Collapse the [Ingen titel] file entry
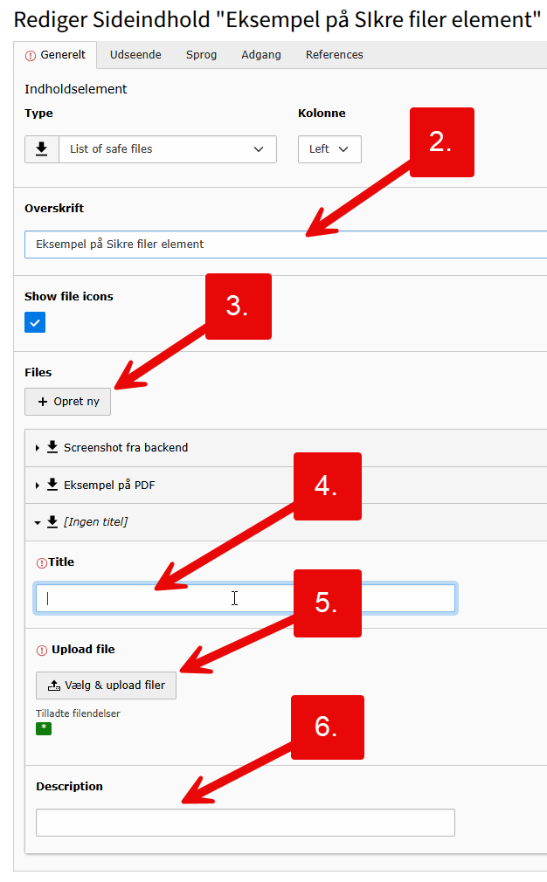547x882 pixels. tap(38, 522)
